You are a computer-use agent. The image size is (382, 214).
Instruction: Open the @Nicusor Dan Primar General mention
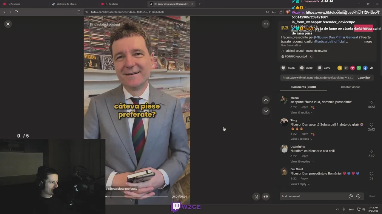coord(335,37)
